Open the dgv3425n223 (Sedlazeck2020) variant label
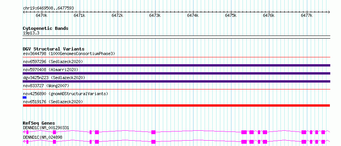This screenshot has height=146, width=341. click(54, 78)
